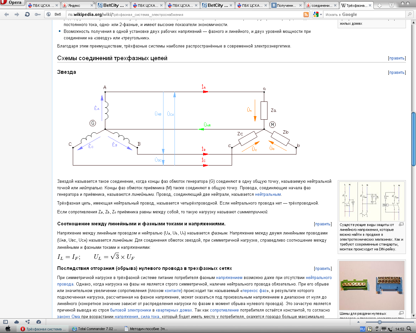Click править next to Звезда heading
416x333 pixels.
397,73
